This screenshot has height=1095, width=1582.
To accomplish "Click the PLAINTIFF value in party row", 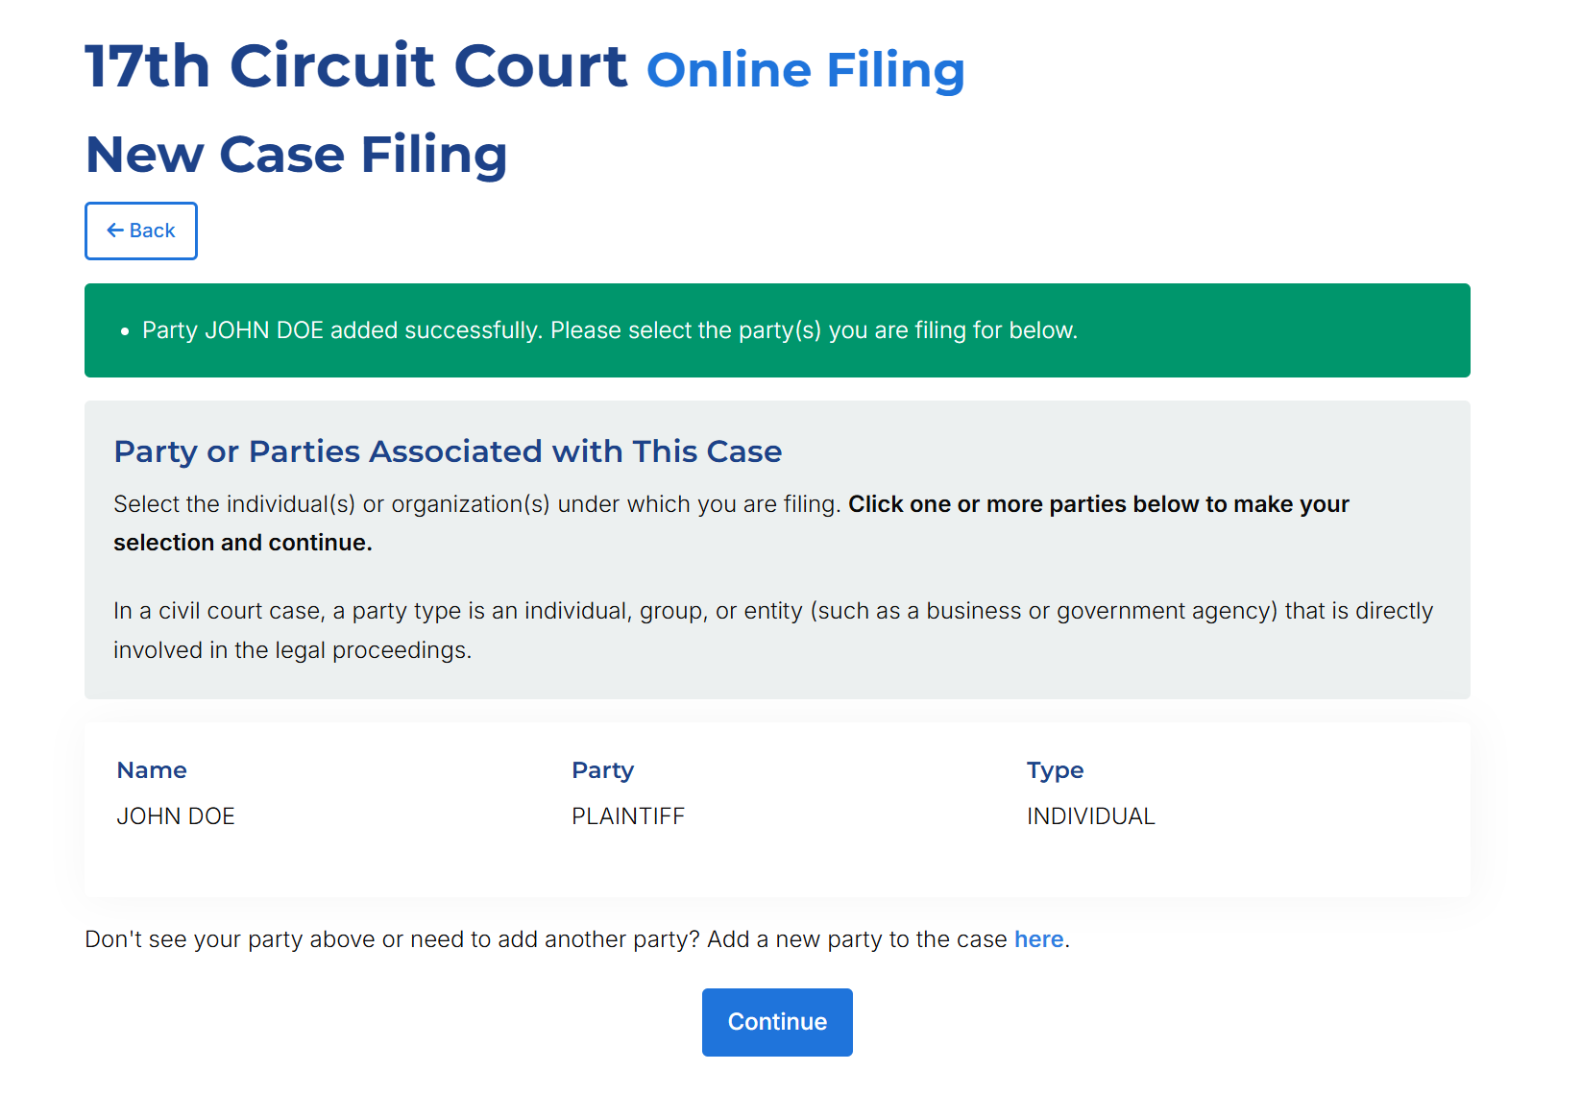I will click(628, 816).
